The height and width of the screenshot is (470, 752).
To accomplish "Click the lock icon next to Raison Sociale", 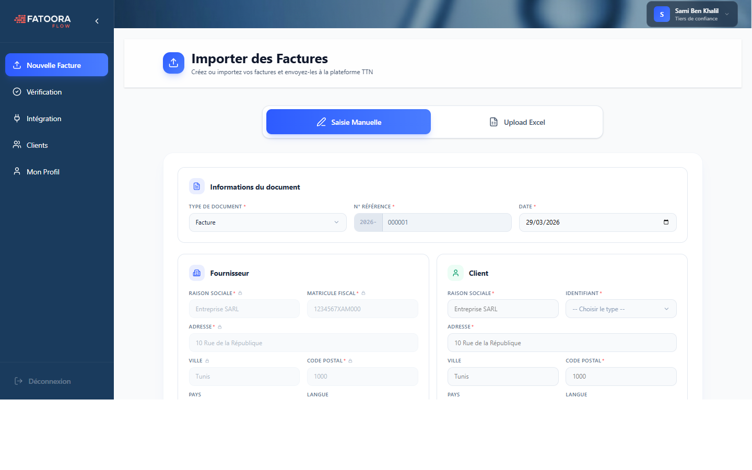I will (x=240, y=293).
